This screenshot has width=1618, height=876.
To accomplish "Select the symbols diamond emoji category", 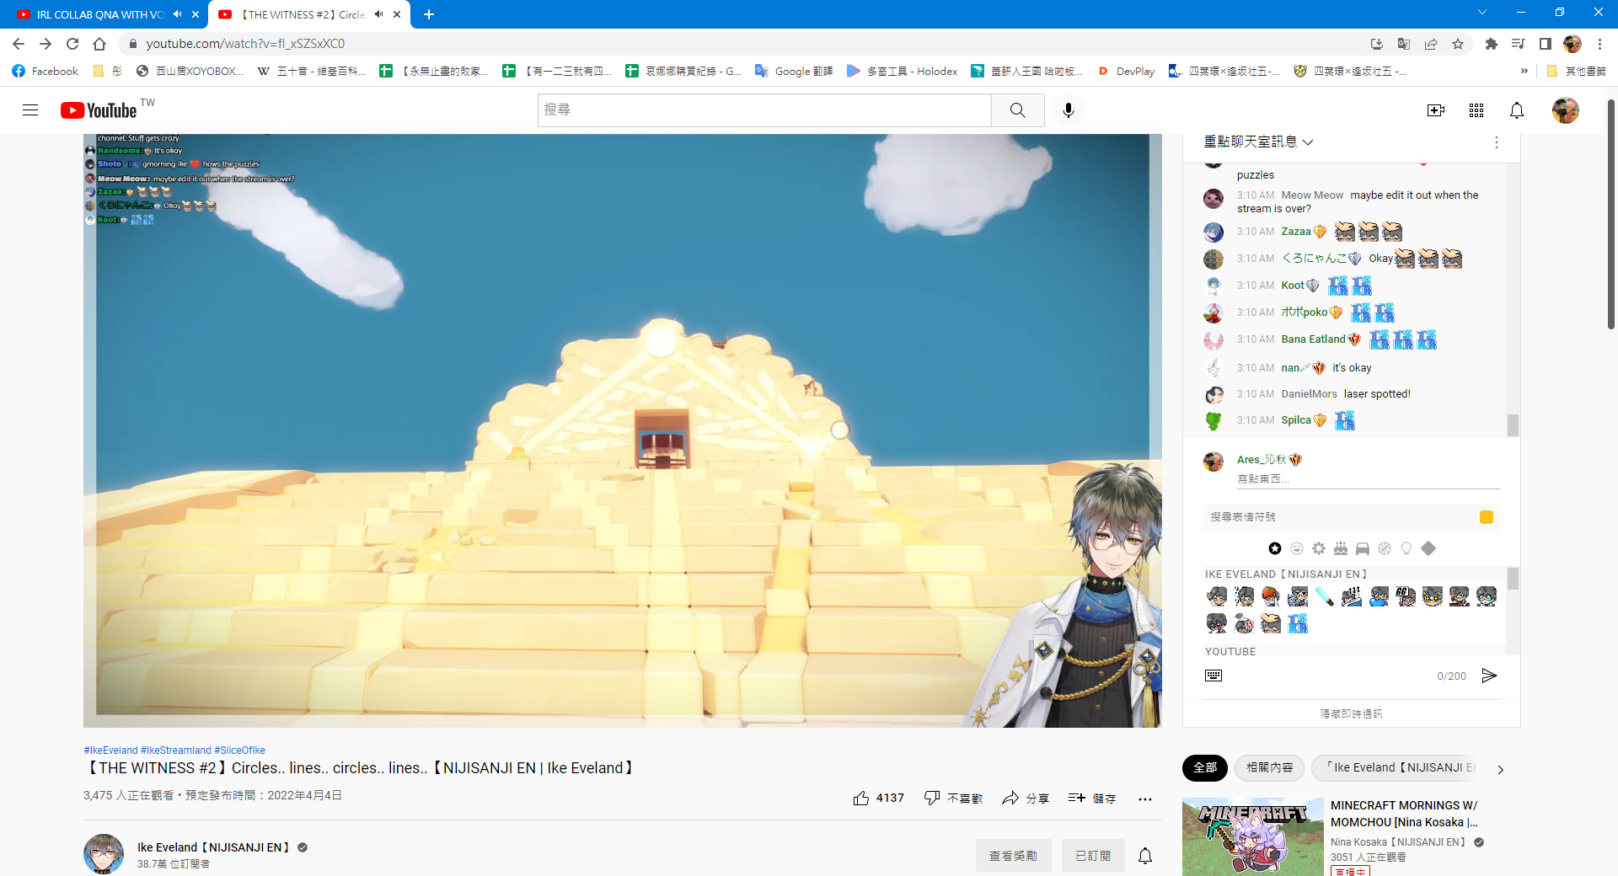I will tap(1428, 548).
